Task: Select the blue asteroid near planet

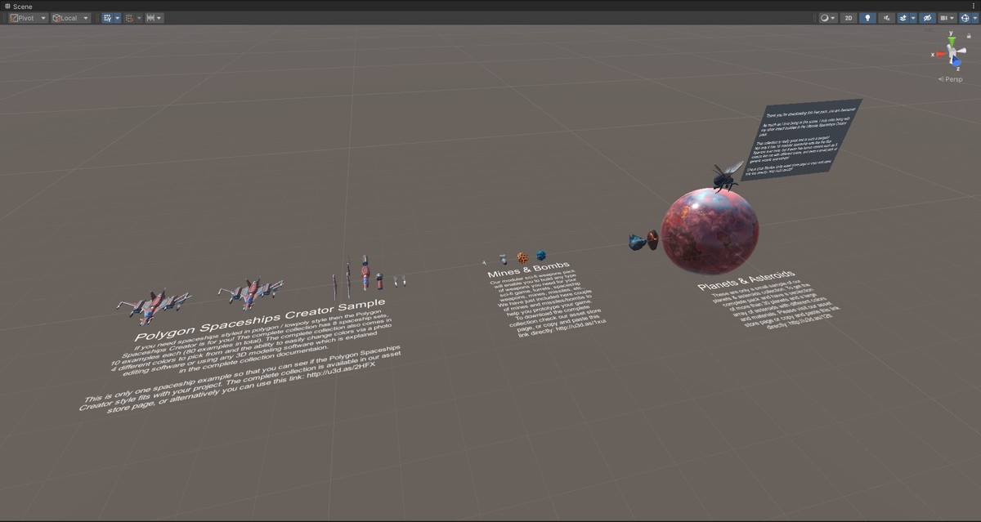Action: point(637,242)
